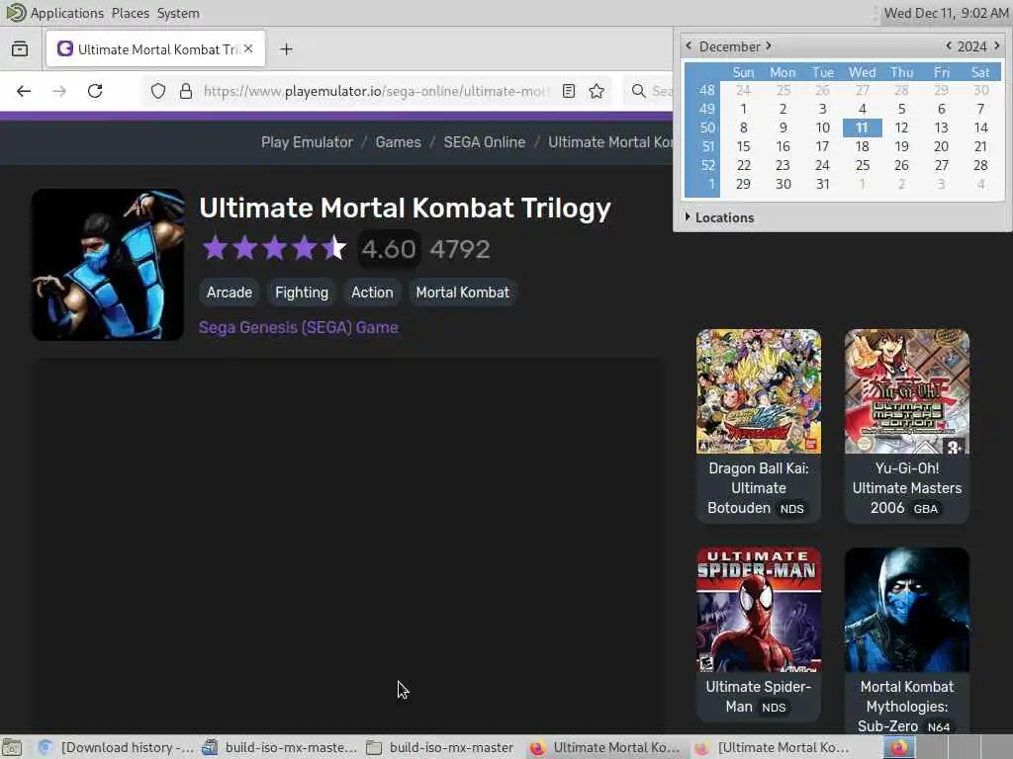Image resolution: width=1013 pixels, height=759 pixels.
Task: Click the Ultimate Spider-Man title text
Action: [759, 697]
